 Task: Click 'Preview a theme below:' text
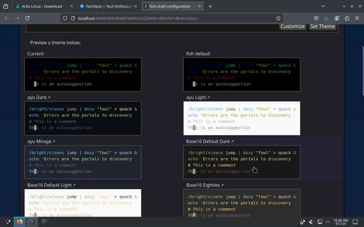[55, 43]
